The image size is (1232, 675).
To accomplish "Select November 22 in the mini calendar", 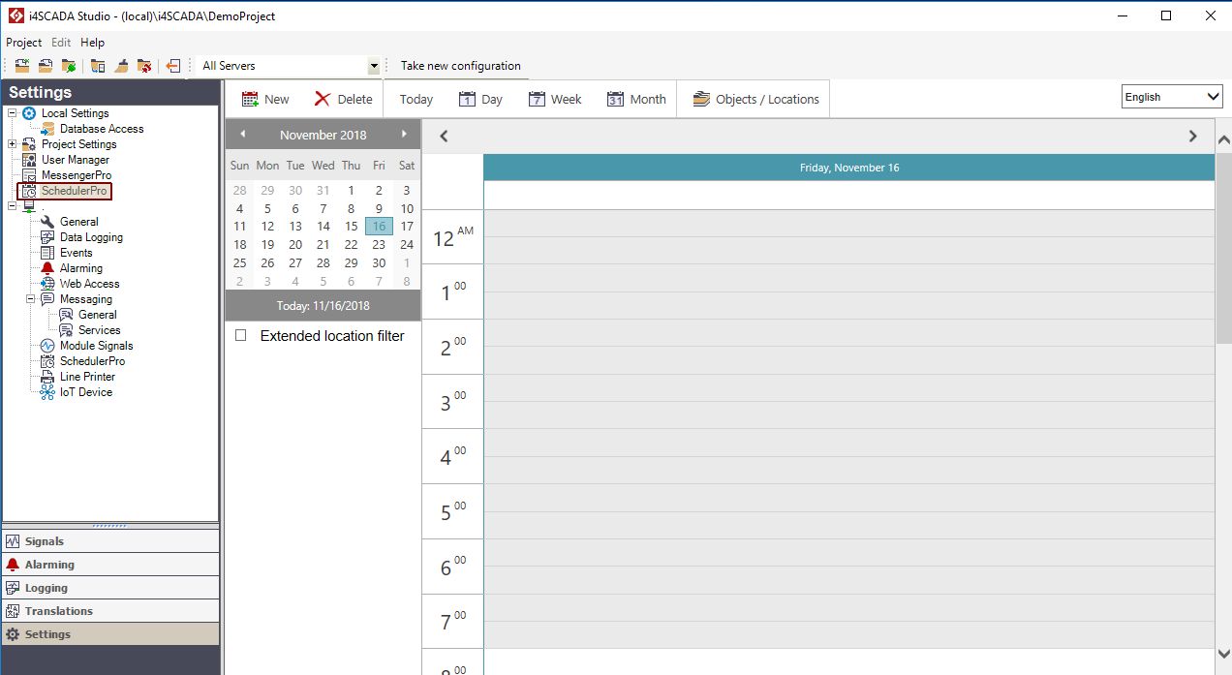I will (351, 245).
